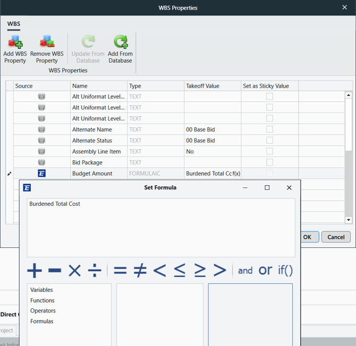Click in the Burdened Total Cost formula box
The image size is (356, 346).
click(160, 227)
